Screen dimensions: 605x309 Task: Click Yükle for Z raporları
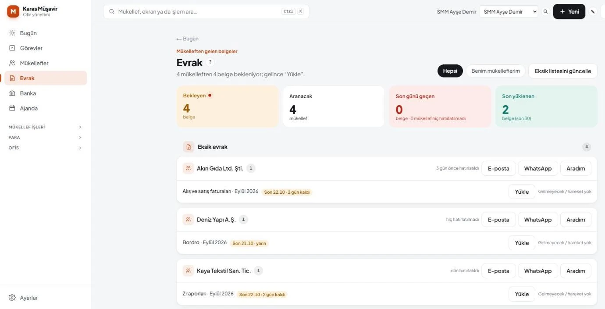pos(522,294)
